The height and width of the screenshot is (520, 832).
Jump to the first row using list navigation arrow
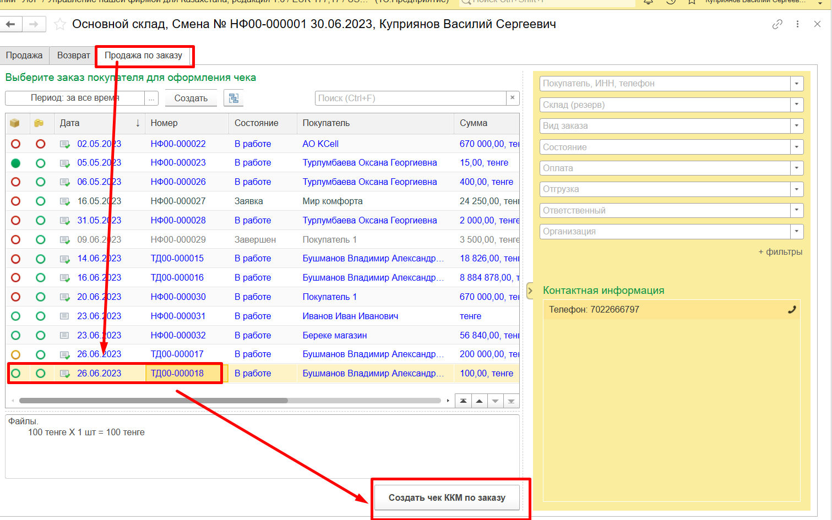pos(463,401)
